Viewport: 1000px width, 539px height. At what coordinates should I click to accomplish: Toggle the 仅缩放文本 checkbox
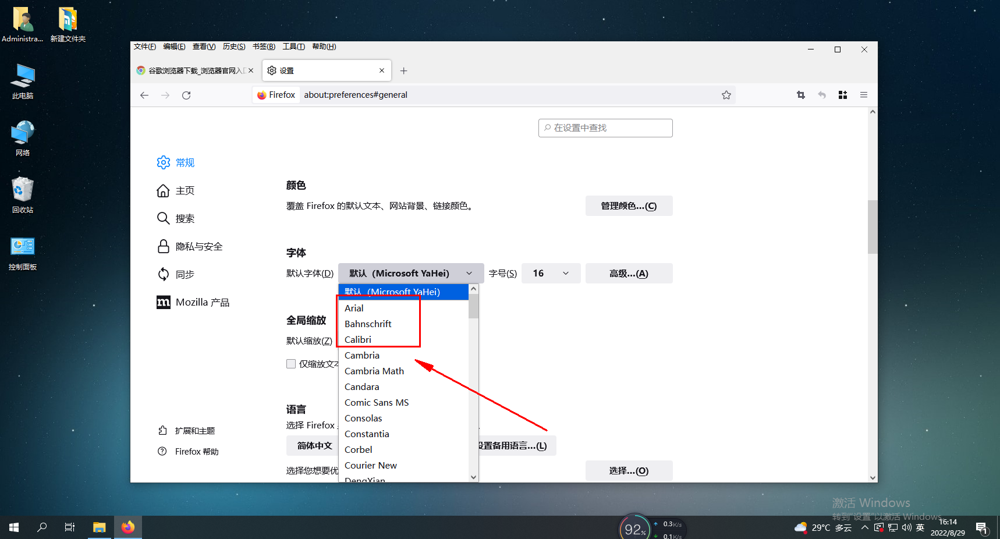(x=291, y=364)
